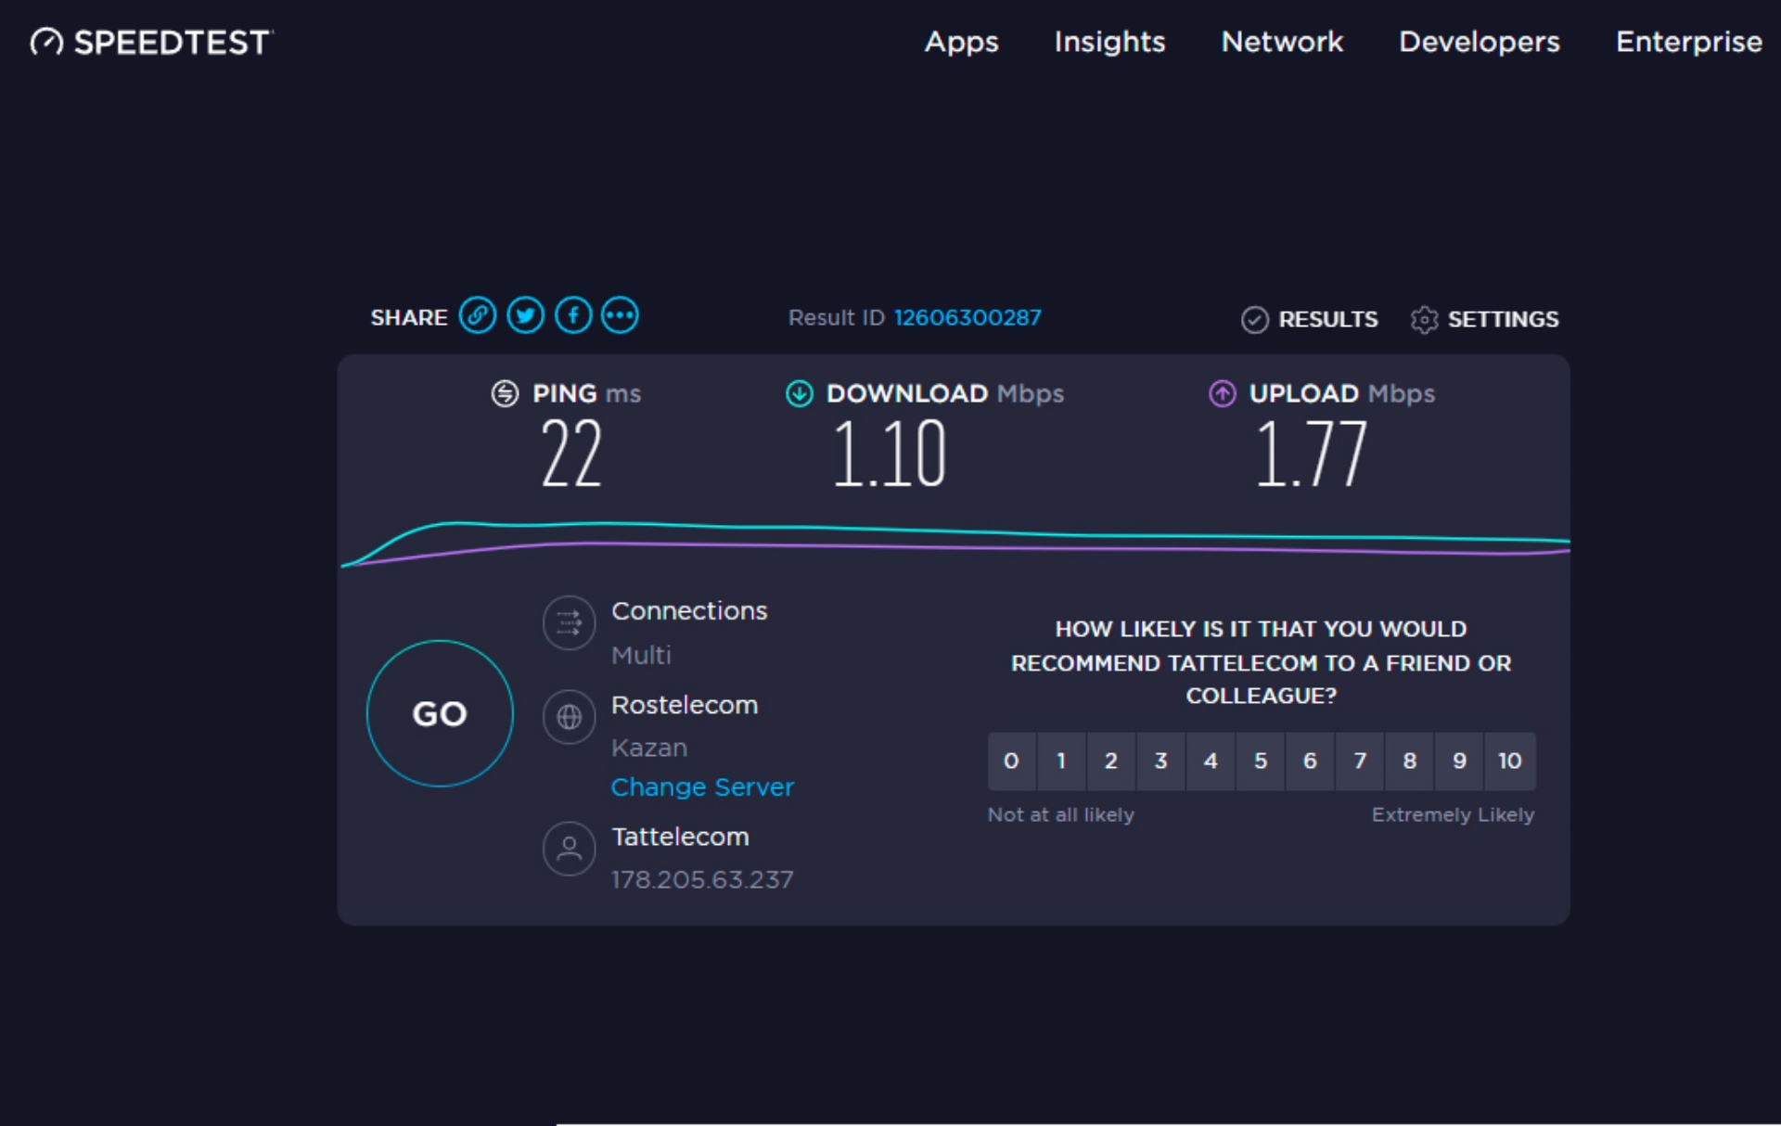Click the Results checkmark icon
The height and width of the screenshot is (1126, 1781).
coord(1254,319)
